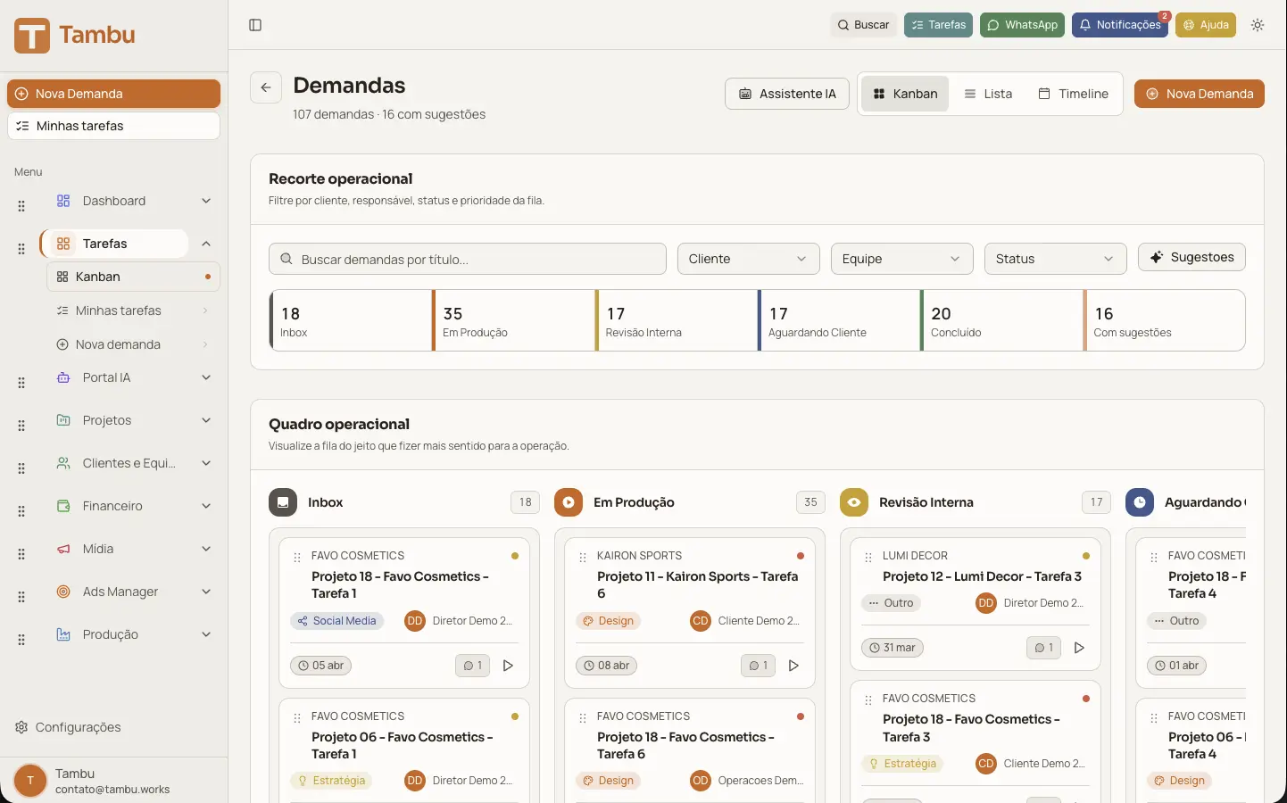1287x803 pixels.
Task: Toggle the sidebar with the panel icon
Action: pos(256,24)
